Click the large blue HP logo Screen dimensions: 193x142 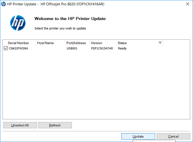point(18,23)
